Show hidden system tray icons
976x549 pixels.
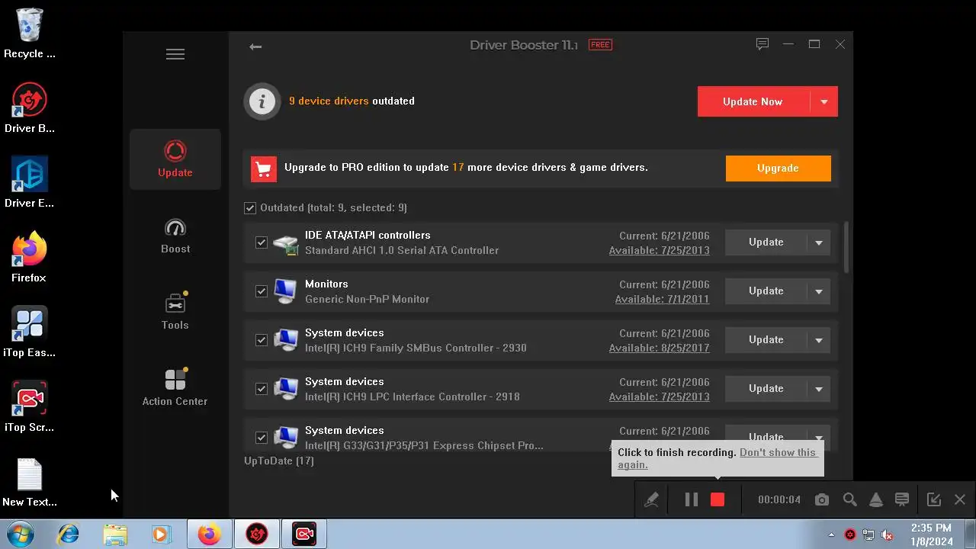pos(832,535)
